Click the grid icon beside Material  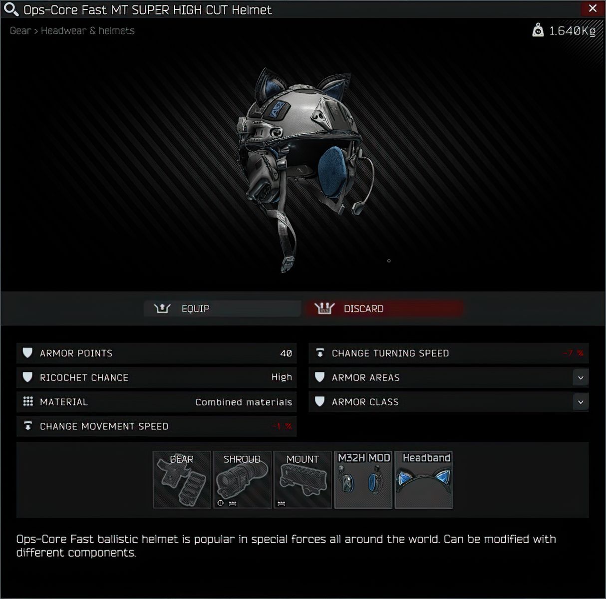coord(28,402)
